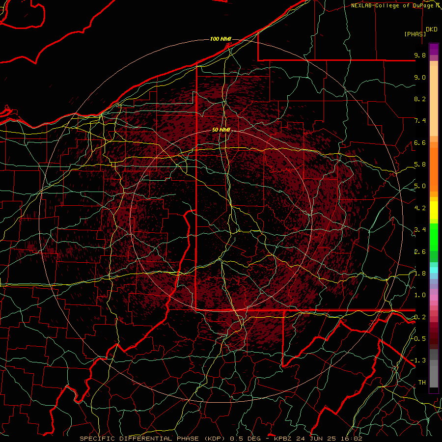Click the 4.2 value on the scale
442x442 pixels.
[x=420, y=208]
